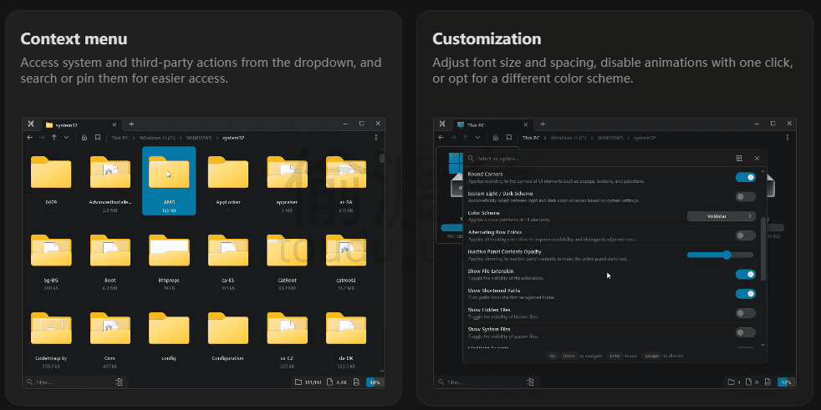Viewport: 821px width, 410px height.
Task: Click the ca-ES folder name
Action: pyautogui.click(x=228, y=281)
